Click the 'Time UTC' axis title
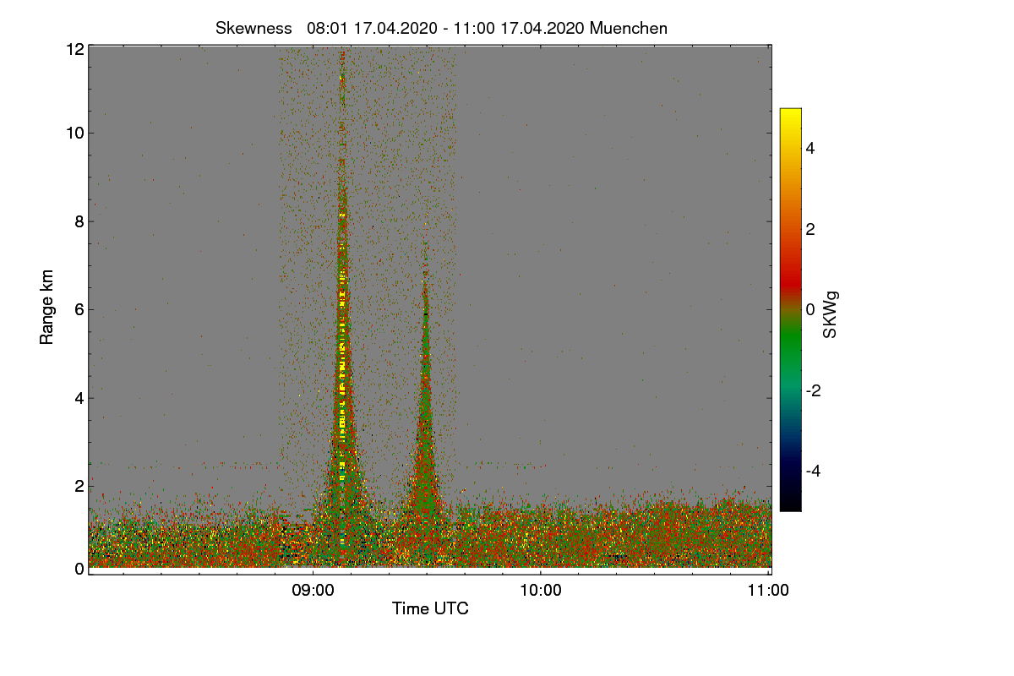1014x676 pixels. tap(430, 608)
